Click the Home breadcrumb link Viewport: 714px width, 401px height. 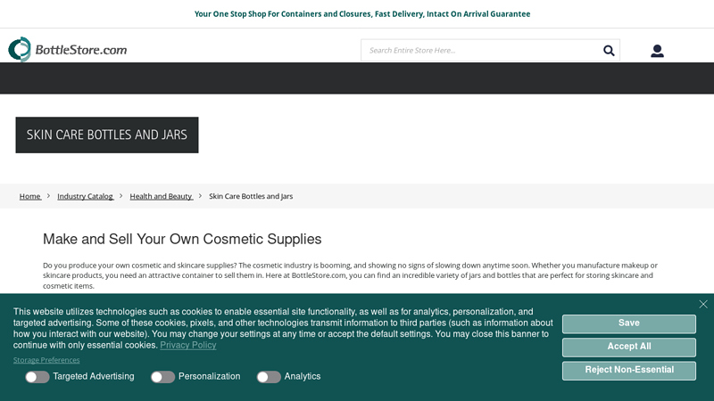[x=30, y=196]
